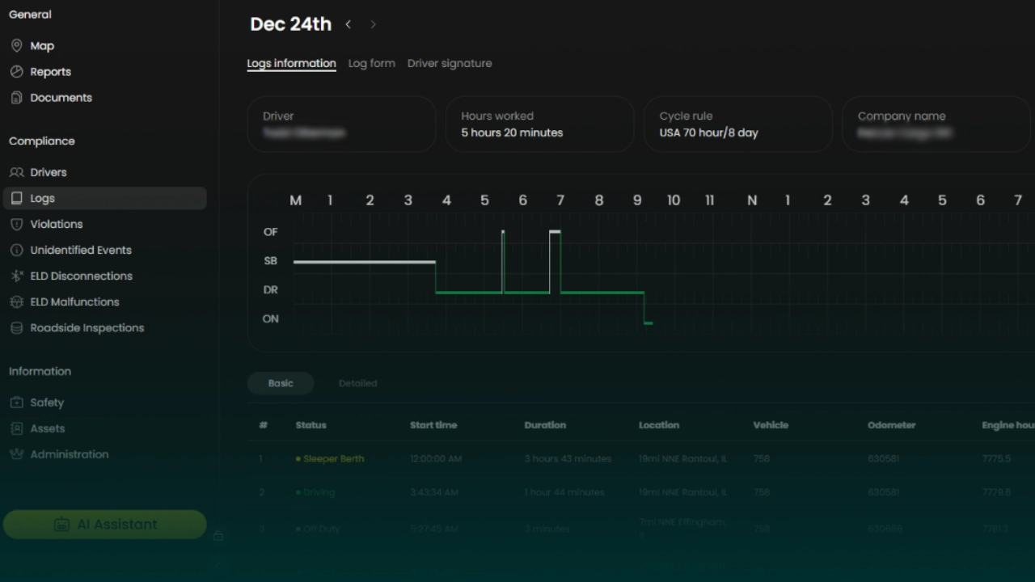Viewport: 1035px width, 582px height.
Task: Click the Drivers people icon
Action: (16, 172)
